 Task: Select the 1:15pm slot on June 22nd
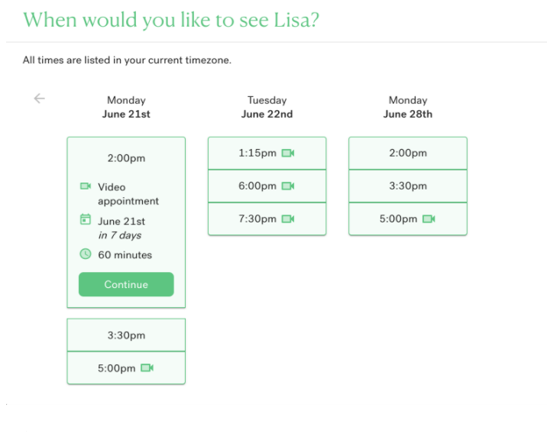(267, 153)
